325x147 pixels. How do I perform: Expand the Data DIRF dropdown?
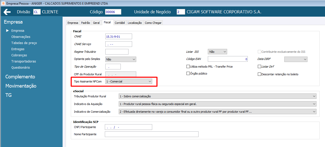[296, 59]
